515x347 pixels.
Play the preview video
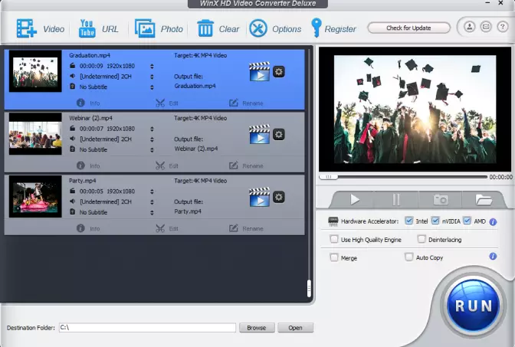pos(354,200)
